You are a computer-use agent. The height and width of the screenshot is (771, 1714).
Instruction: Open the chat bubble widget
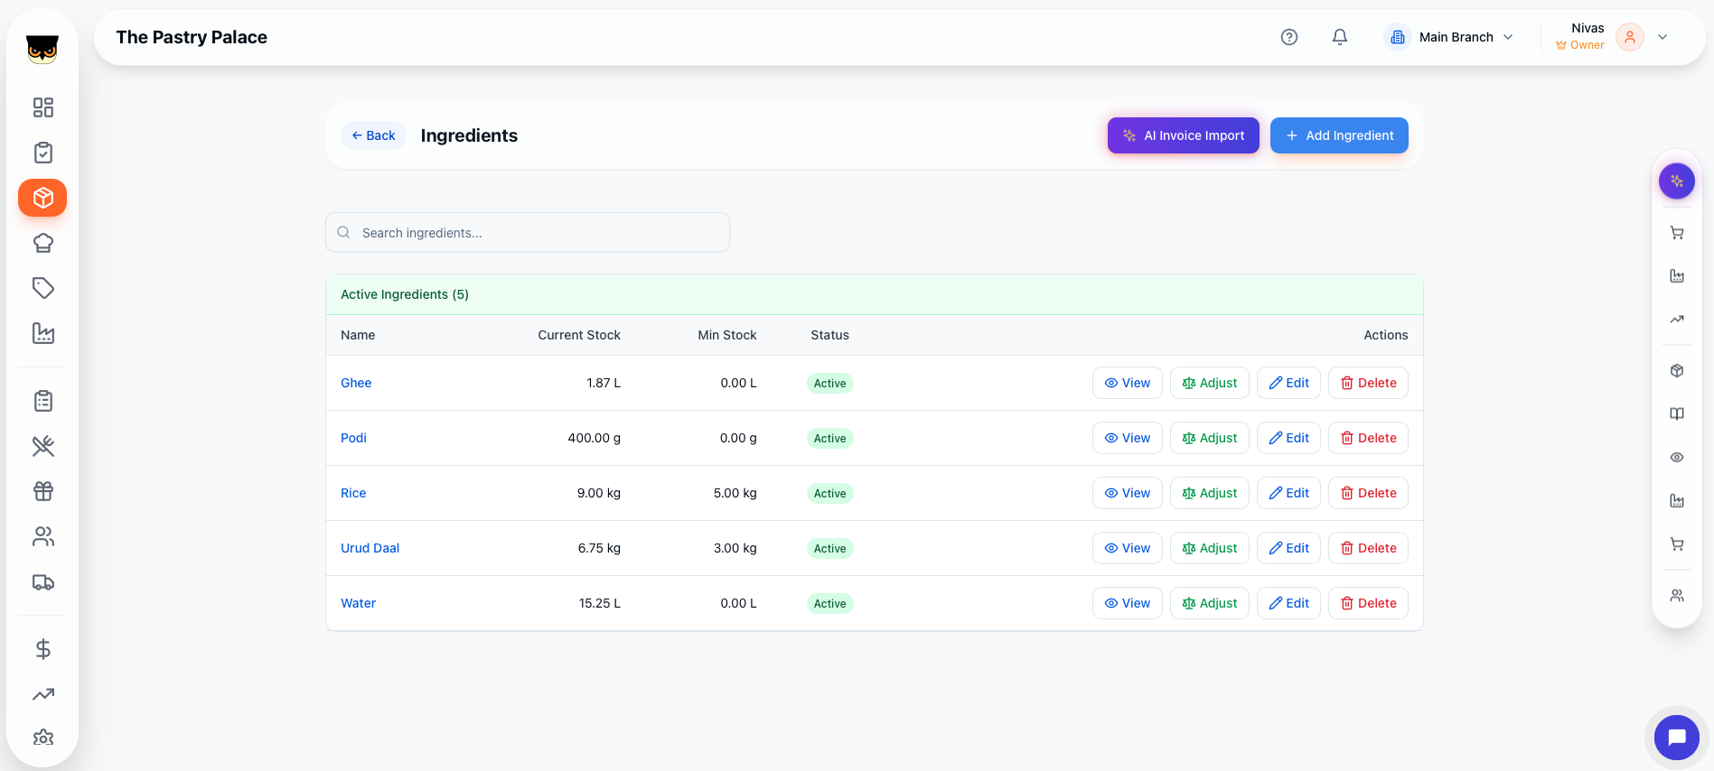tap(1676, 738)
